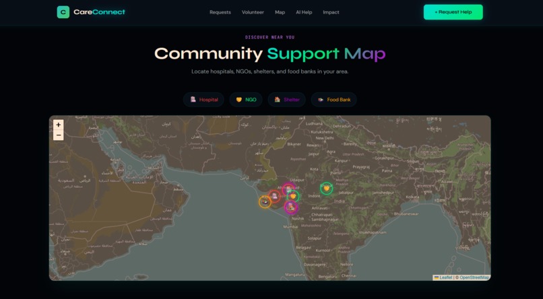Click the Chennai label on the map
The width and height of the screenshot is (543, 299).
pos(349,276)
